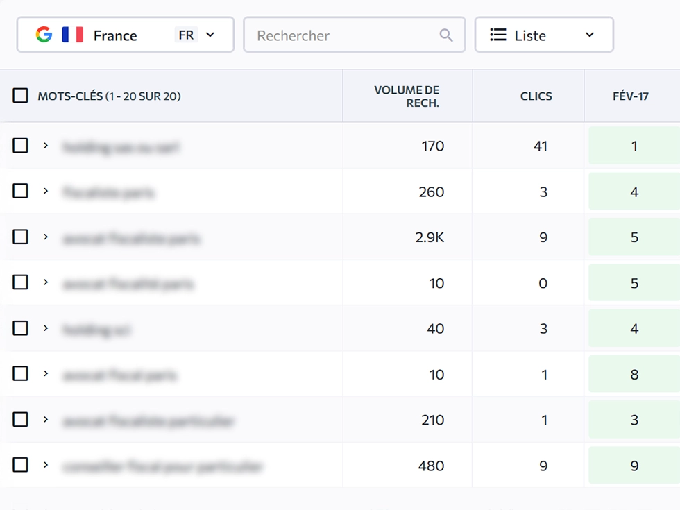Viewport: 680px width, 510px height.
Task: Click the green position cell showing 8
Action: [x=634, y=375]
